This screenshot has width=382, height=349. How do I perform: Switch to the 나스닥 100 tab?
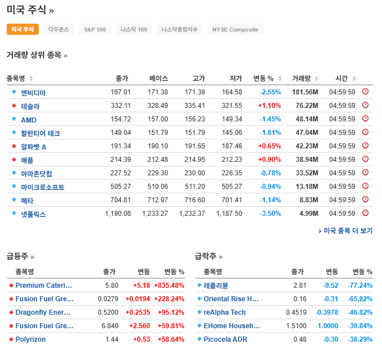click(134, 29)
